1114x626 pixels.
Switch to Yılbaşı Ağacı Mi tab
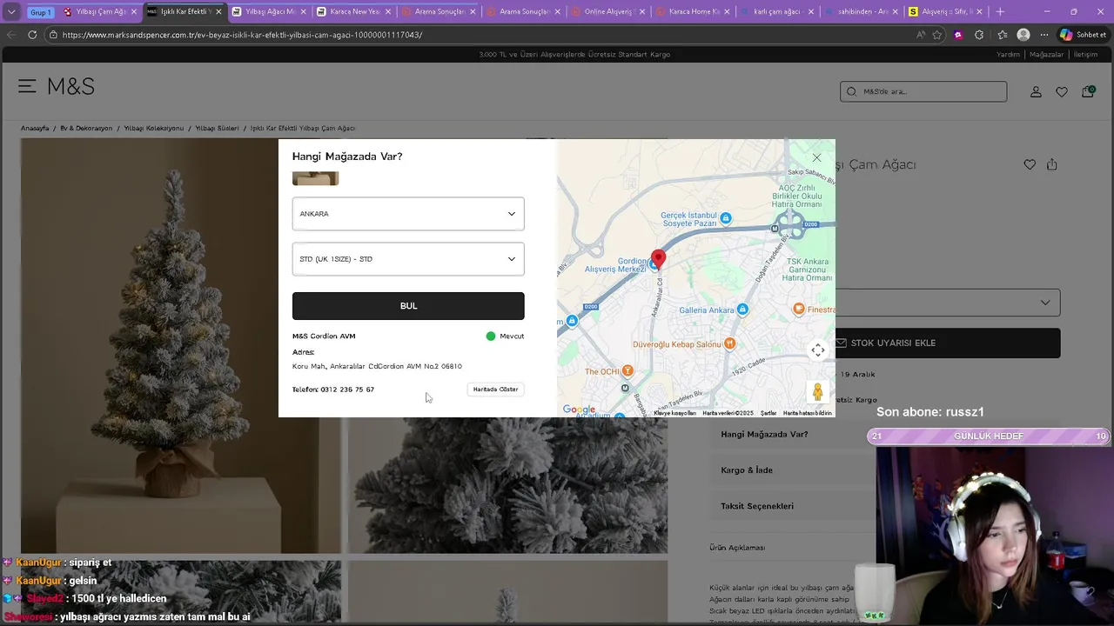pyautogui.click(x=267, y=12)
